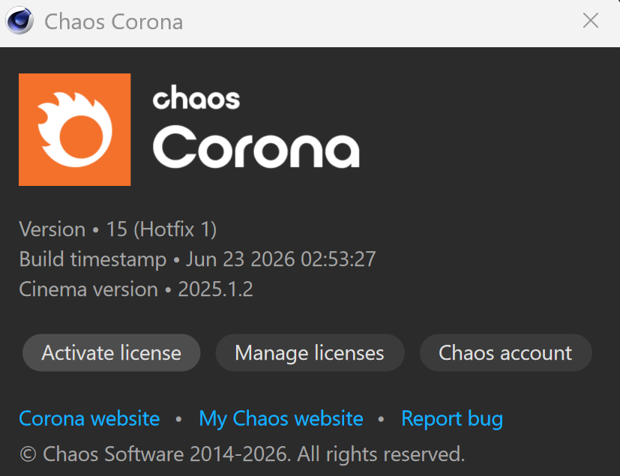Click the Activate license button
This screenshot has width=620, height=476.
[x=112, y=352]
